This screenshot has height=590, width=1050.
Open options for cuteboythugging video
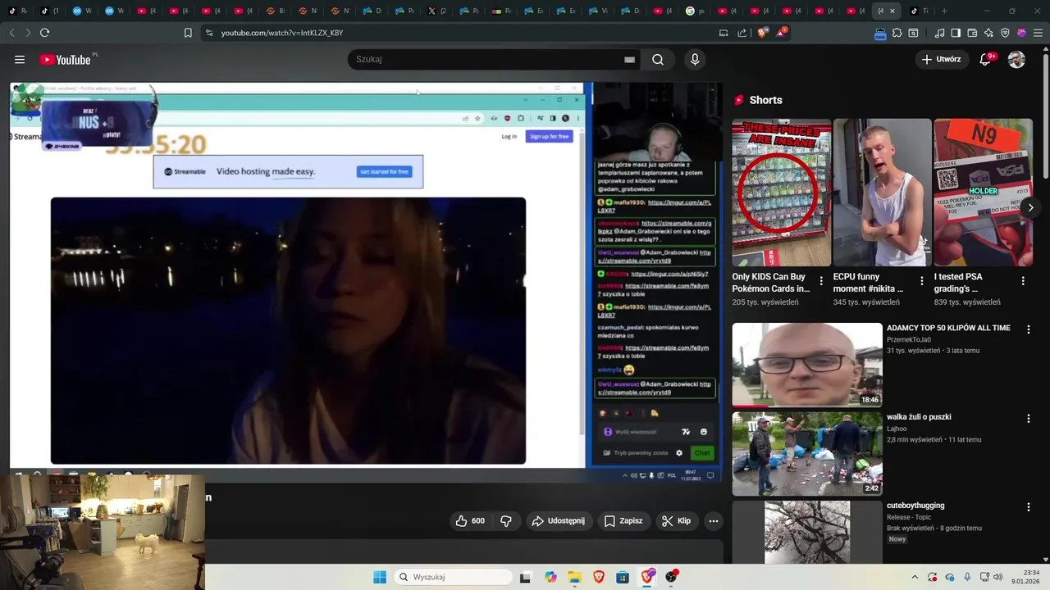point(1028,507)
